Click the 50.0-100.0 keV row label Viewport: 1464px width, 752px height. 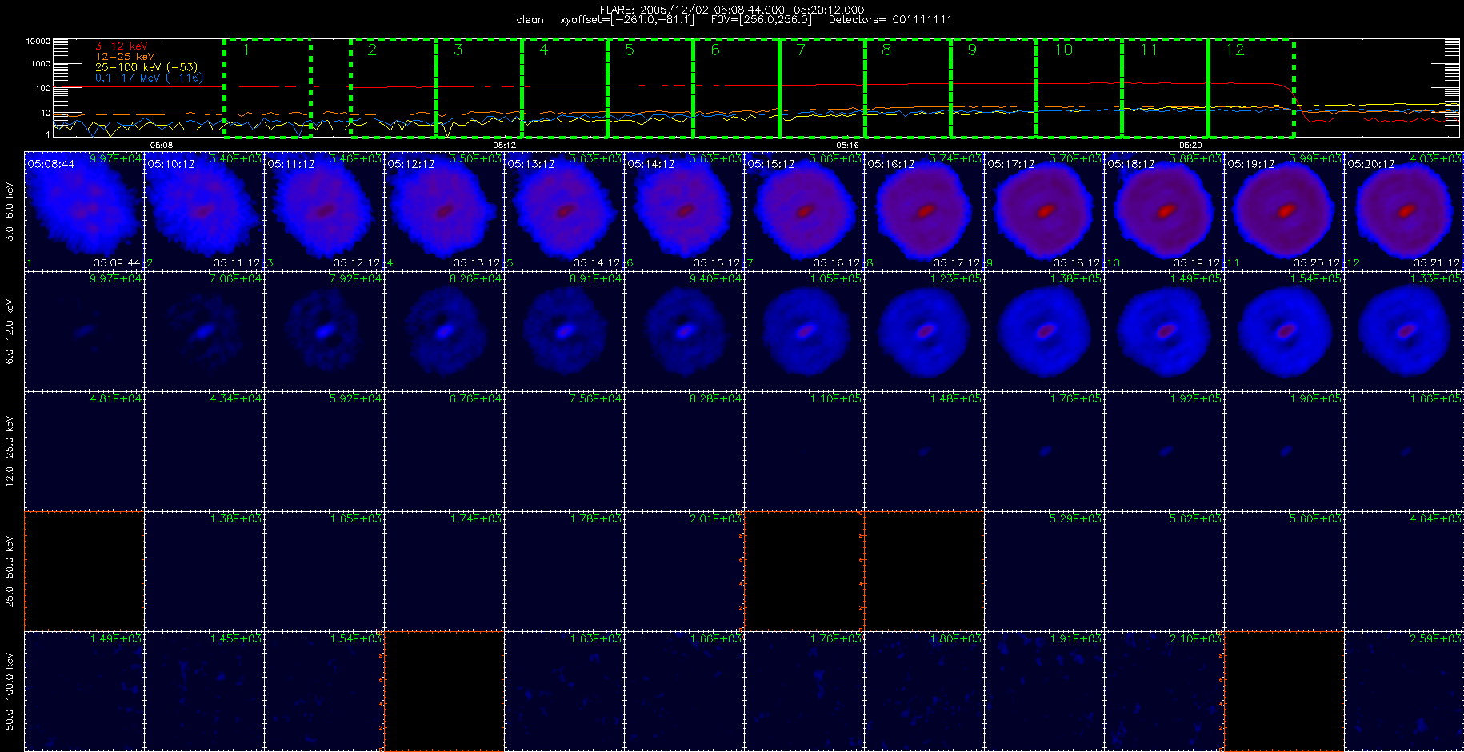pyautogui.click(x=10, y=691)
